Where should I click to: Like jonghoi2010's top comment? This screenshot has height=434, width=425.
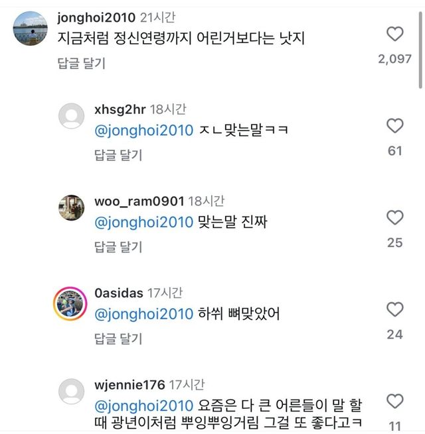click(394, 34)
